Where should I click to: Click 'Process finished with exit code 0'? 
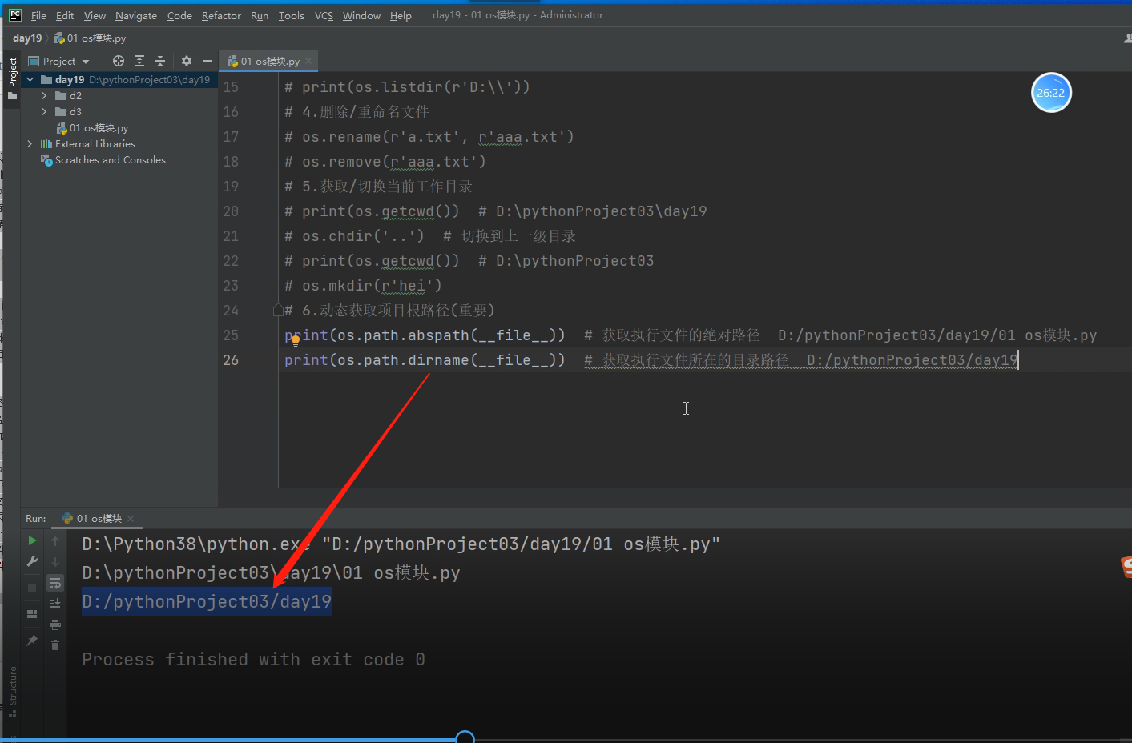click(x=253, y=659)
